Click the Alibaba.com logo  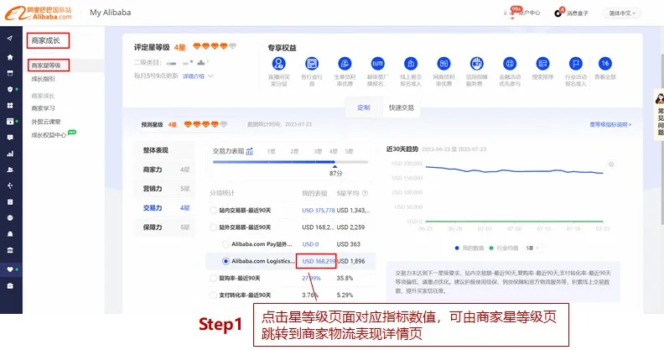point(39,13)
